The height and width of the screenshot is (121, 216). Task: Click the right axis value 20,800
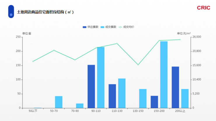(x=197, y=51)
